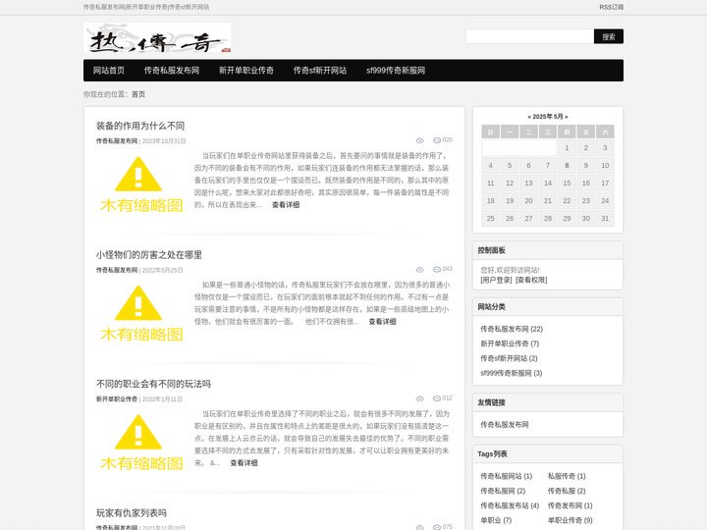Open article 小怪物们的厉害之处在哪里
Screen dimensions: 707x530
pos(149,254)
